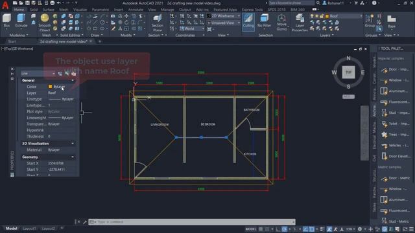Toggle the layer lock padlock for Roof

point(322,16)
